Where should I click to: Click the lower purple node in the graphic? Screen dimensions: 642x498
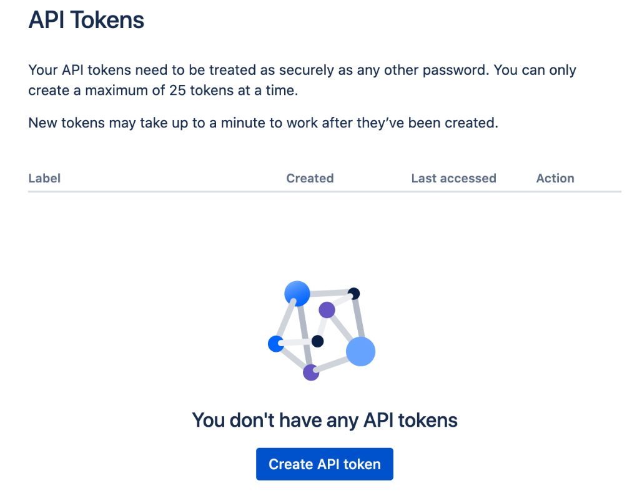pos(311,373)
